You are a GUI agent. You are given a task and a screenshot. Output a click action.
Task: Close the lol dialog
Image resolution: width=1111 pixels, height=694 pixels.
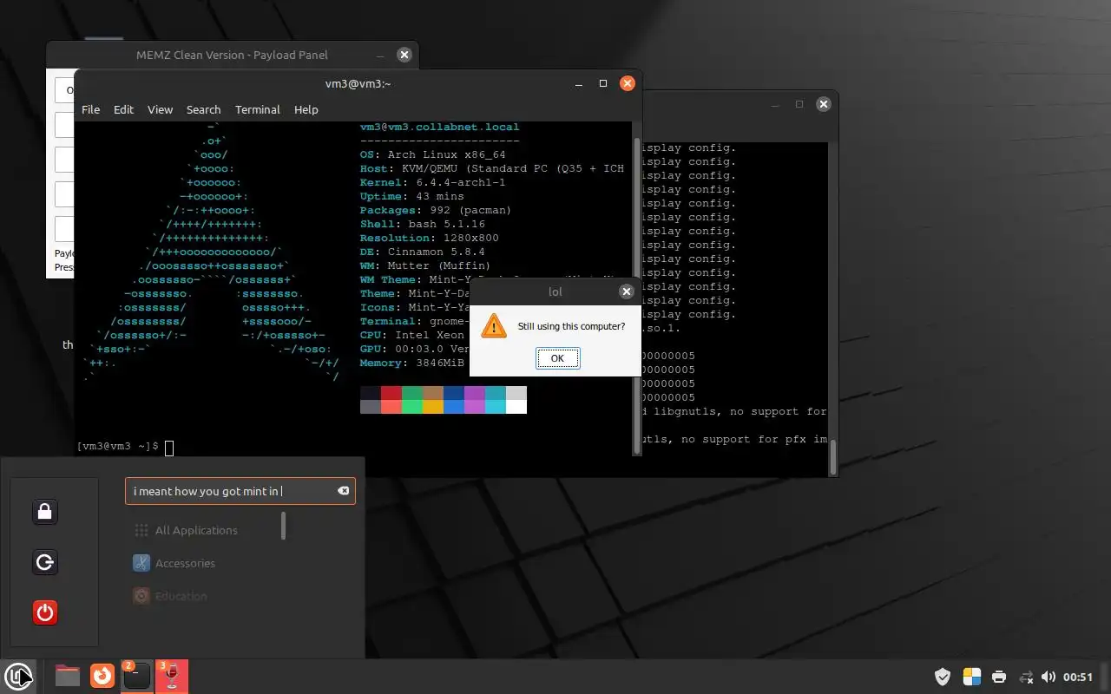click(x=627, y=291)
